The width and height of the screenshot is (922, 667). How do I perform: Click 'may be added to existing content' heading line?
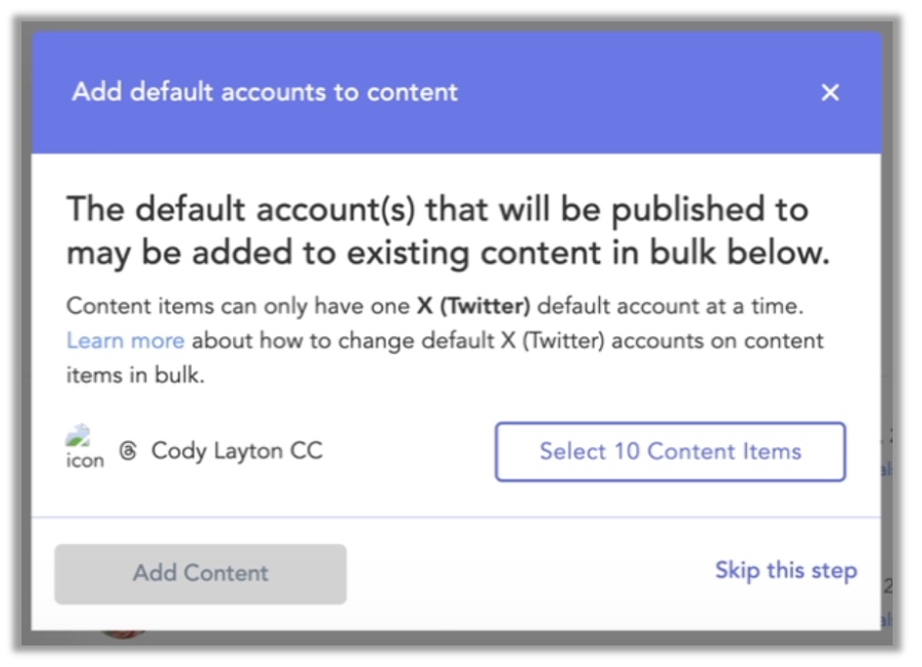pos(448,253)
